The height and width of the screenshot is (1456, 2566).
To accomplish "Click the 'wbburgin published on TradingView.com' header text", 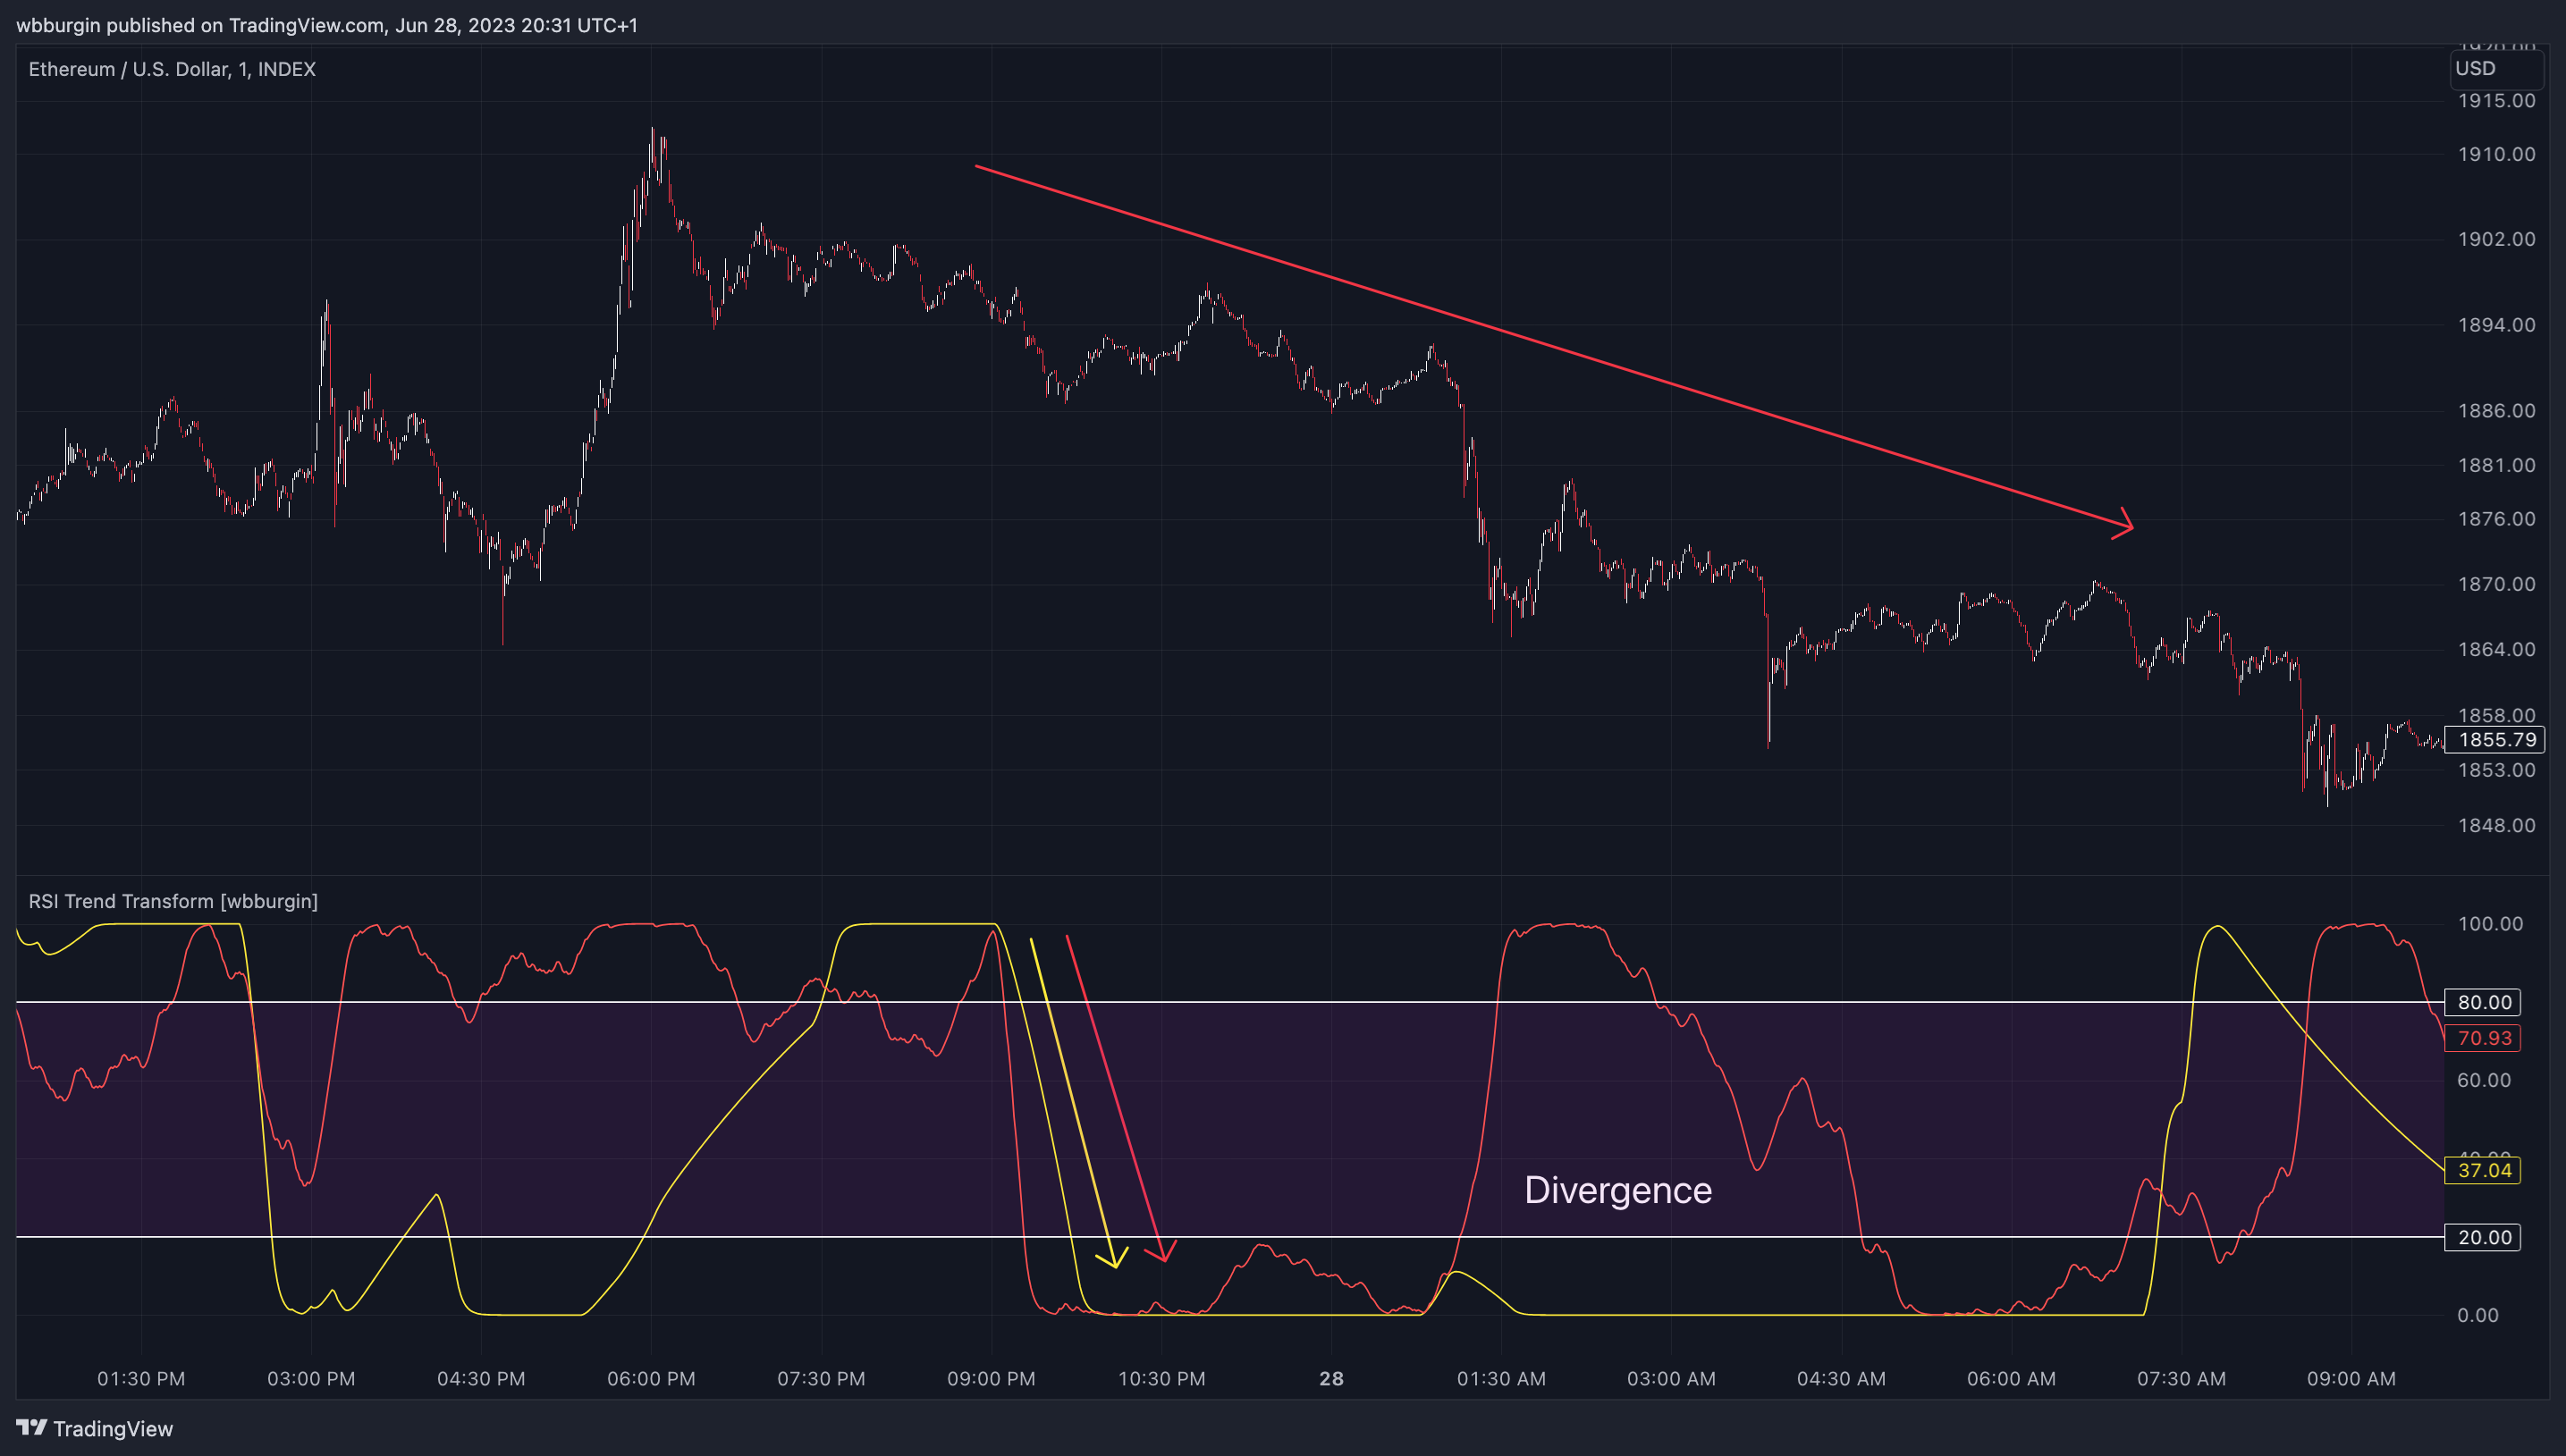I will tap(200, 25).
